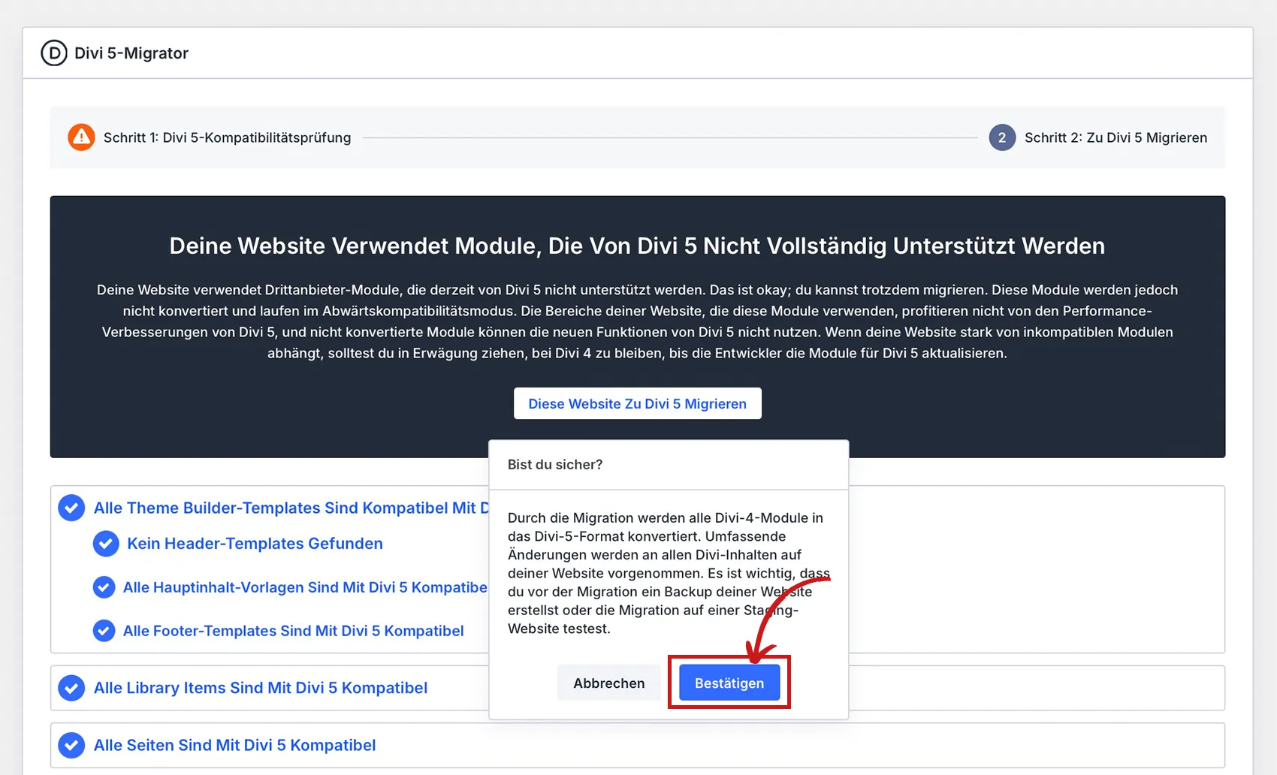Click checkmark for Alle Library Items row

pos(71,687)
